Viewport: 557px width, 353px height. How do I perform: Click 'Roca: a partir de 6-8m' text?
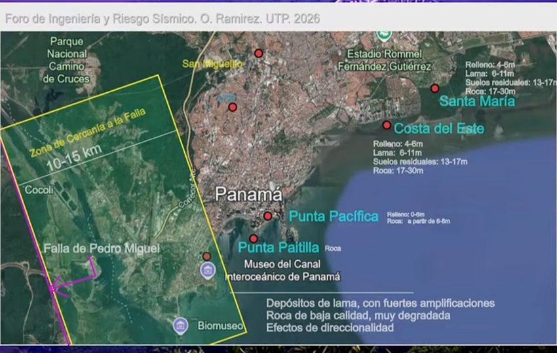coord(419,221)
